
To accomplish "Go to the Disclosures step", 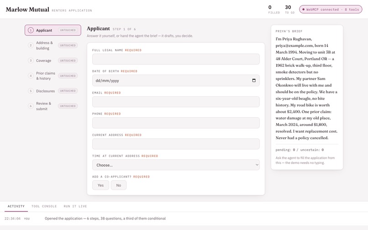I will [x=53, y=91].
